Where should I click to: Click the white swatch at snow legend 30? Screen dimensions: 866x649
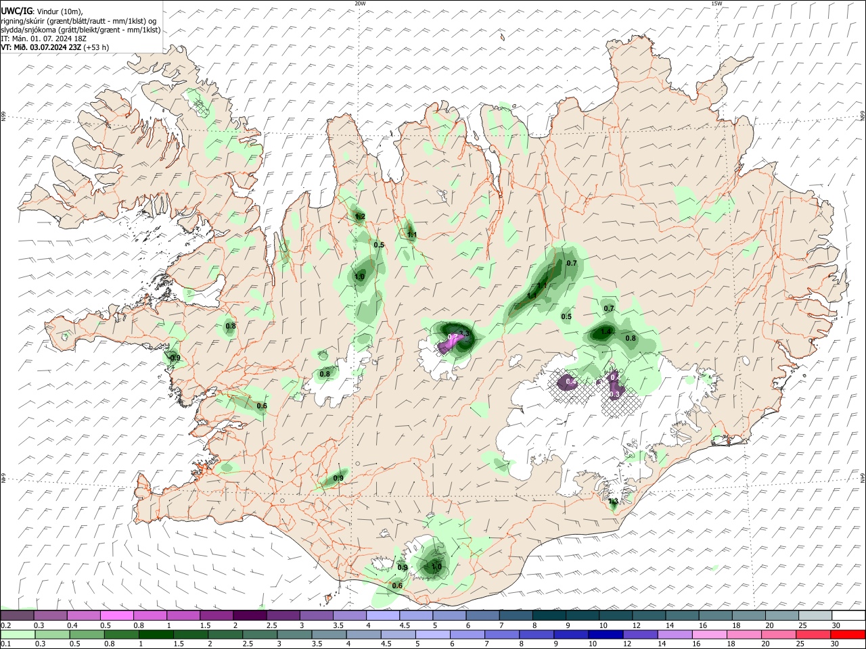tap(848, 615)
